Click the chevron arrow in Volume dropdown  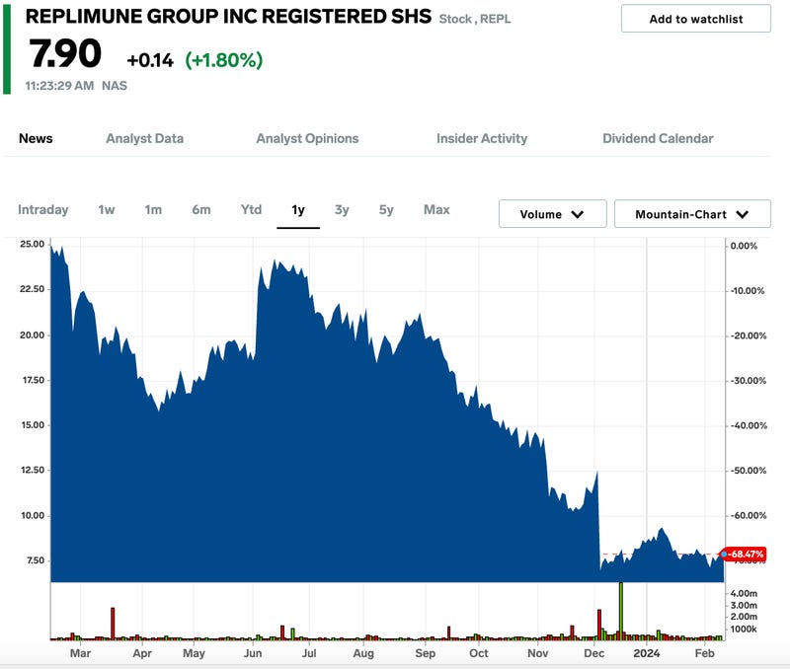578,214
